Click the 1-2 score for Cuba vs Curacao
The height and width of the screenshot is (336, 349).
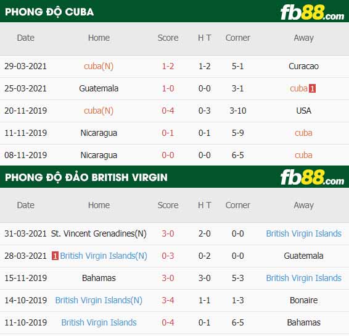click(168, 66)
